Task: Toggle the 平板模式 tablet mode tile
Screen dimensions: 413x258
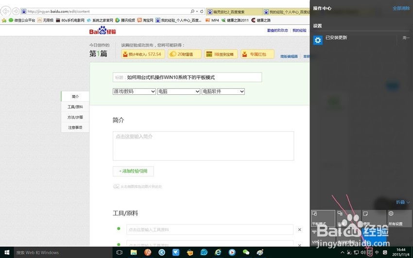Action: click(x=323, y=218)
